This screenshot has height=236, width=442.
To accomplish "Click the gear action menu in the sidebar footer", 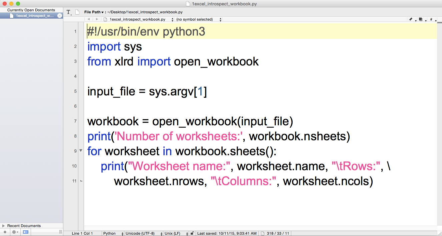I will click(x=14, y=231).
